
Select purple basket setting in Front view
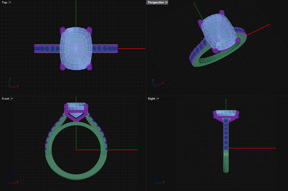click(76, 112)
